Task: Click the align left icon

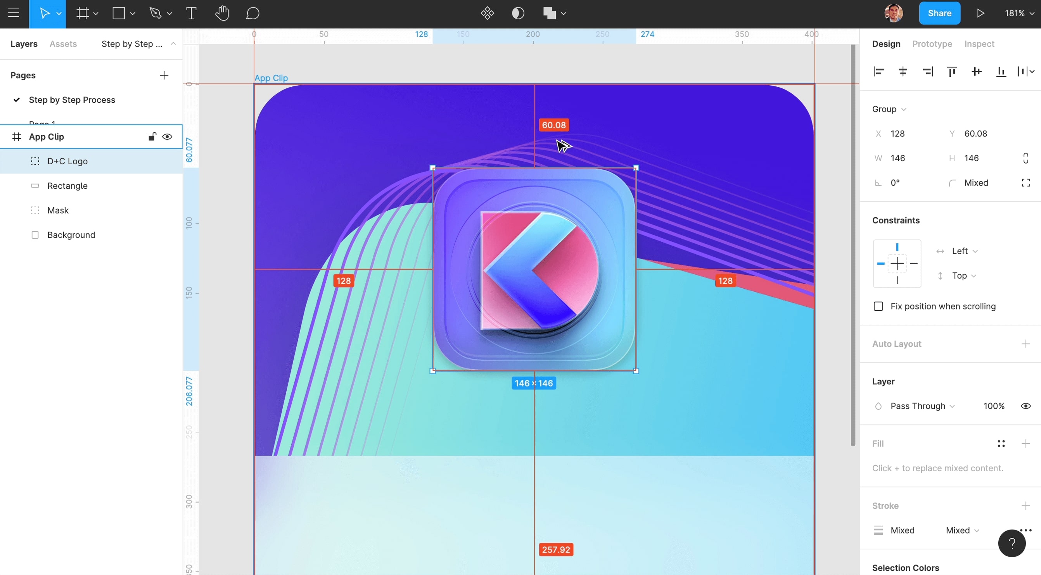Action: point(878,72)
